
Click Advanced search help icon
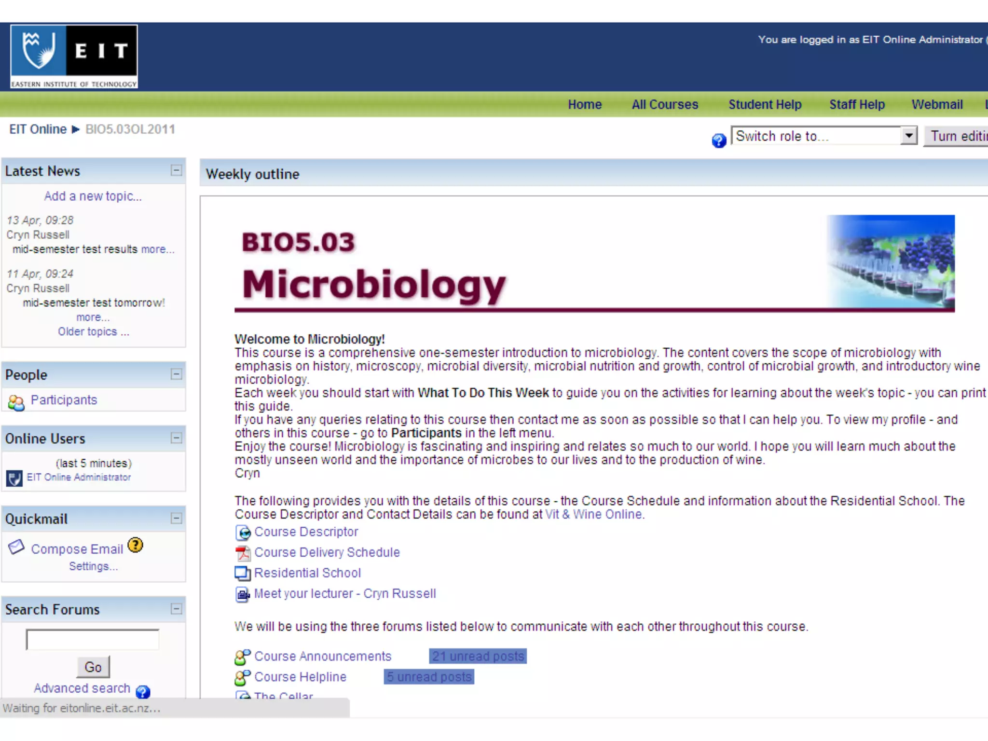click(x=143, y=692)
